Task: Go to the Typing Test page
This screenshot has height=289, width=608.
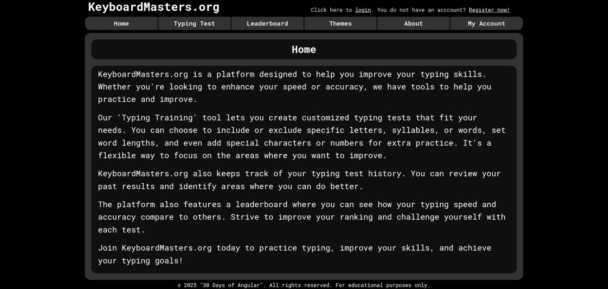Action: tap(195, 24)
